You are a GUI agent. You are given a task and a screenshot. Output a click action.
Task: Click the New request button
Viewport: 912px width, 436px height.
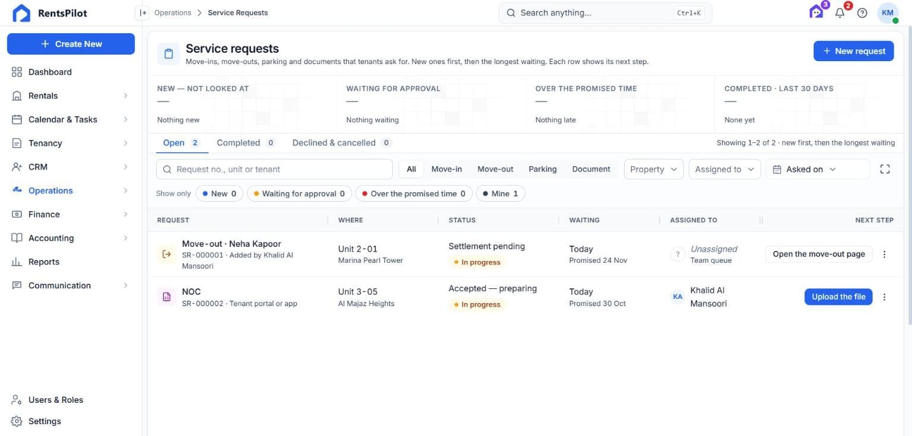[x=854, y=51]
